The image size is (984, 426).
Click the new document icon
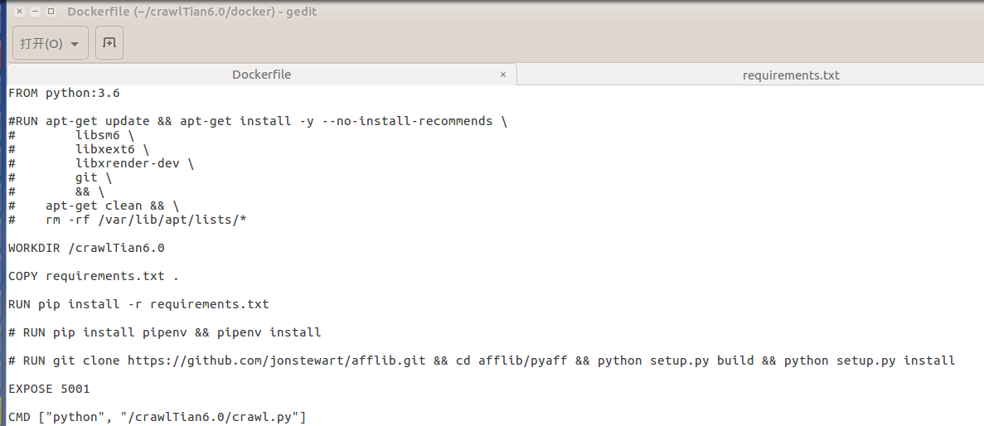109,43
